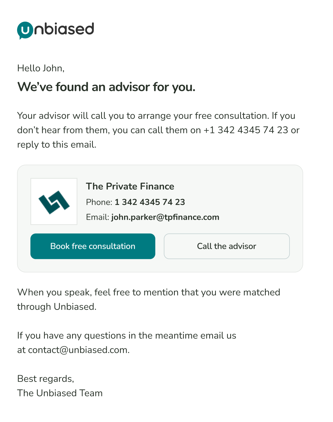The width and height of the screenshot is (333, 422).
Task: Click the Unbiased wordmark text in header
Action: [x=64, y=29]
